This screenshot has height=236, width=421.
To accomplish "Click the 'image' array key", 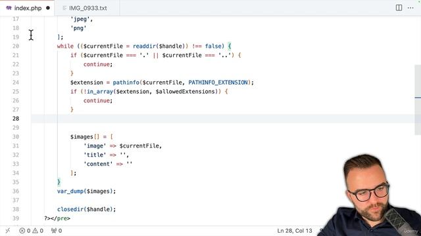I will pyautogui.click(x=95, y=146).
